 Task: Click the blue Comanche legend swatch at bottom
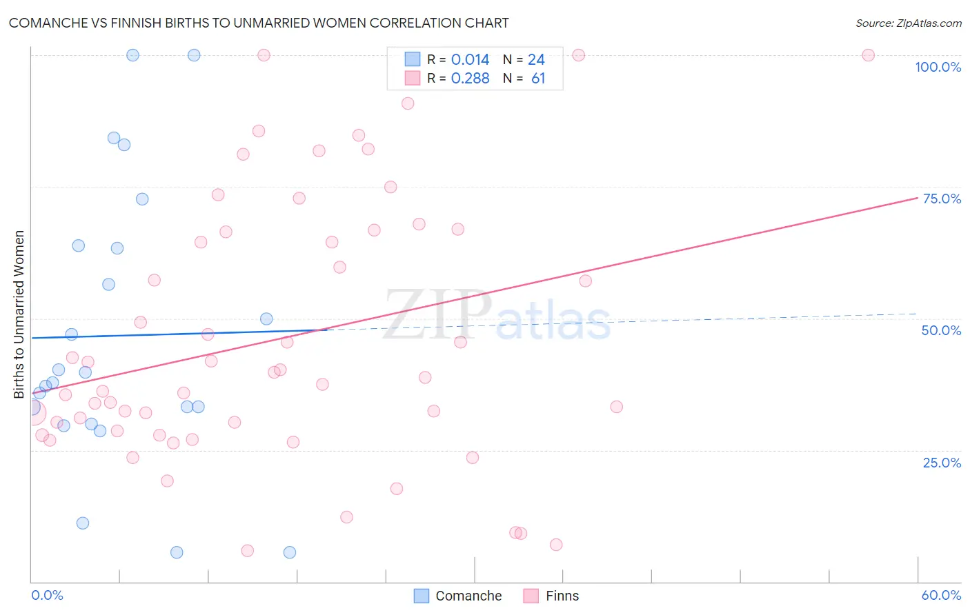(x=422, y=596)
